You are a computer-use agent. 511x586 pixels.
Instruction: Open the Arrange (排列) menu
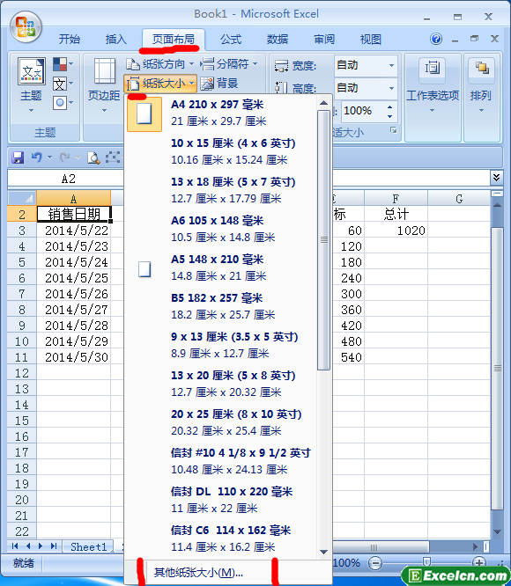pos(481,85)
